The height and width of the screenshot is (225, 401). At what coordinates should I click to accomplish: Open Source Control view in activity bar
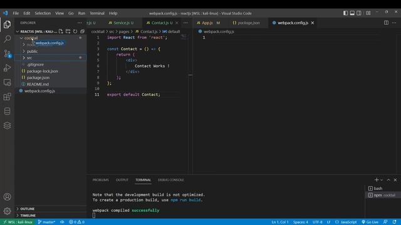[7, 53]
